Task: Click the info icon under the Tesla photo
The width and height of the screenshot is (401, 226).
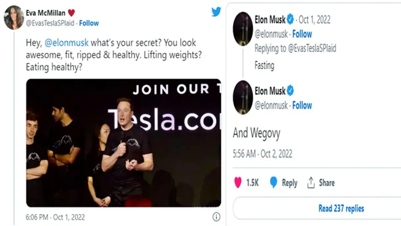Action: coord(216,217)
